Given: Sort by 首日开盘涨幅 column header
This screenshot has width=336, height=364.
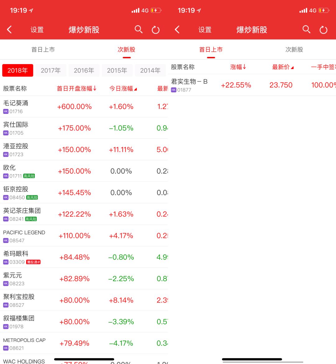Looking at the screenshot, I should [x=77, y=89].
